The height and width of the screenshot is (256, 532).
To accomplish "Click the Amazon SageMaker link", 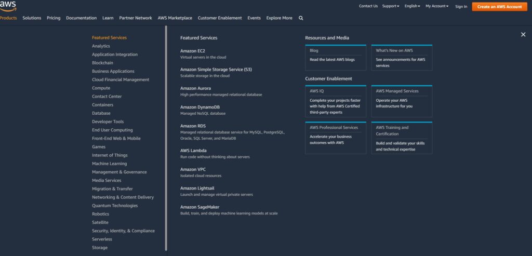I will pos(199,207).
